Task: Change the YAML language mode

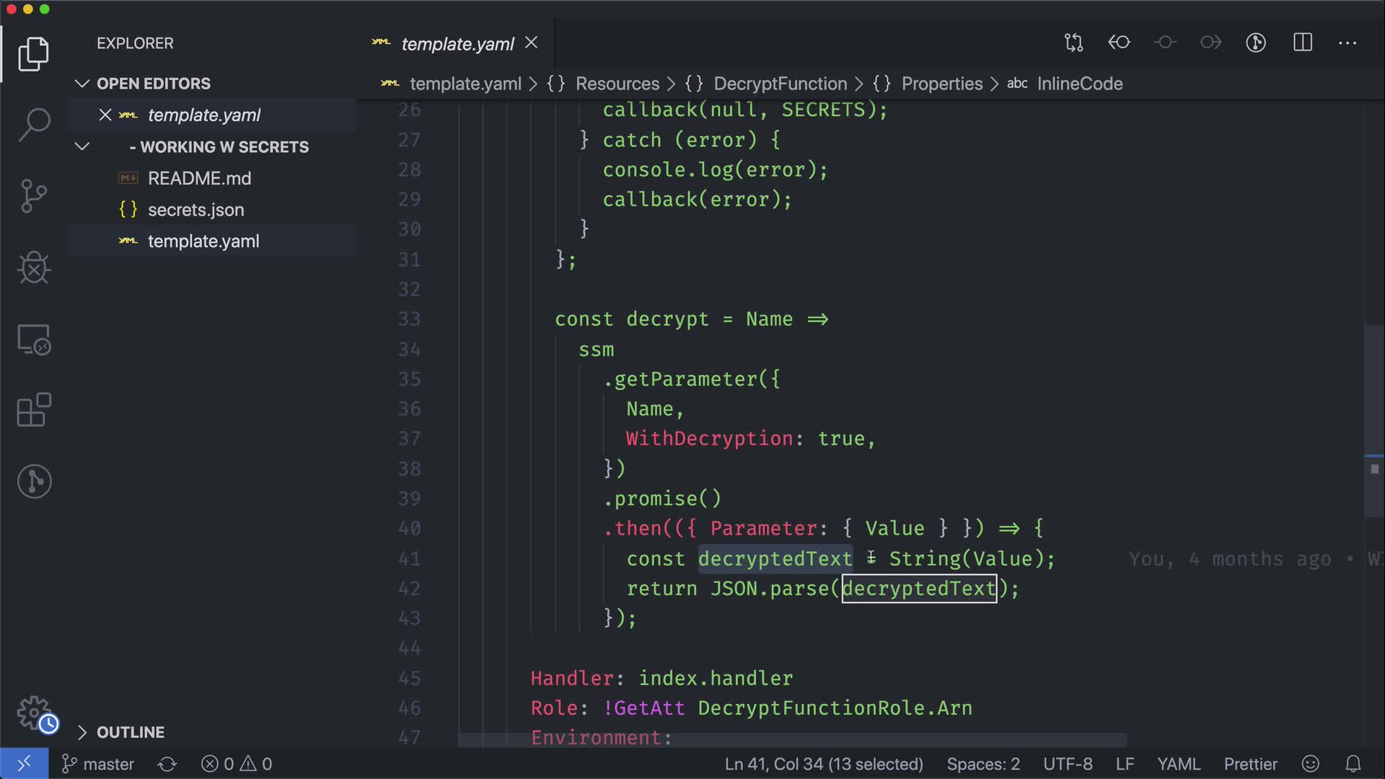Action: pos(1179,764)
